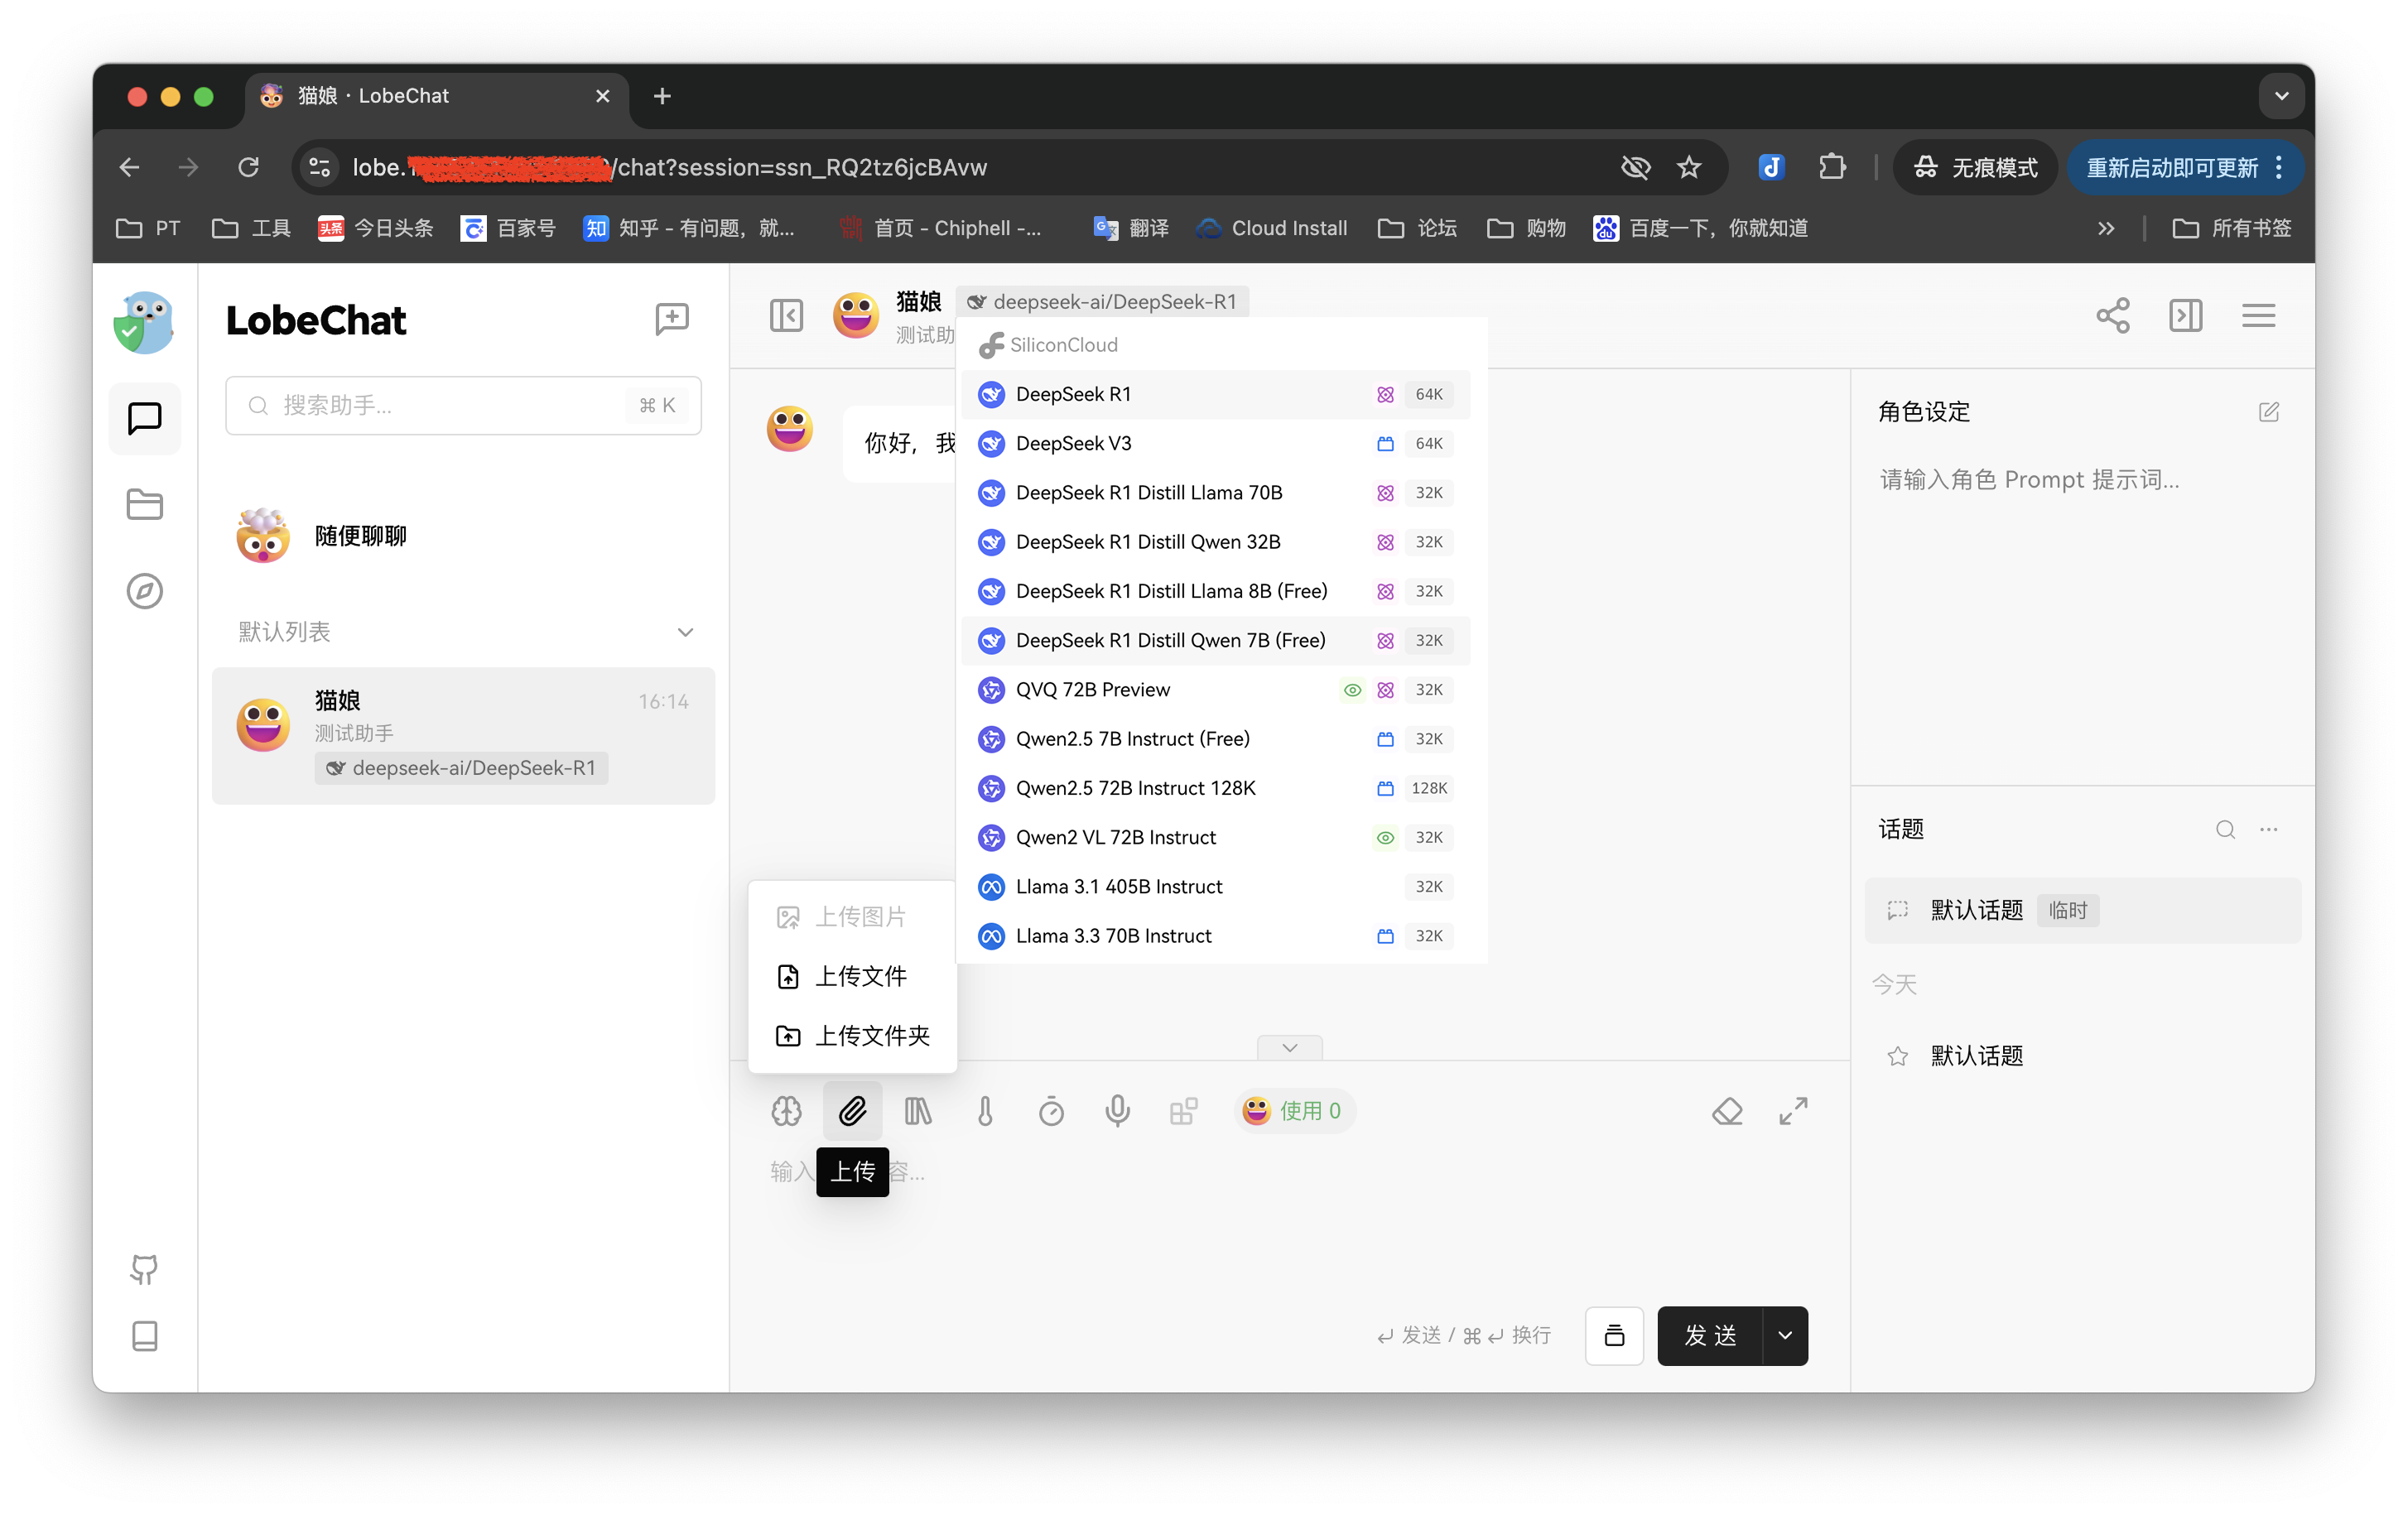Click the LobeChat avatar logo
This screenshot has width=2408, height=1515.
(x=145, y=322)
